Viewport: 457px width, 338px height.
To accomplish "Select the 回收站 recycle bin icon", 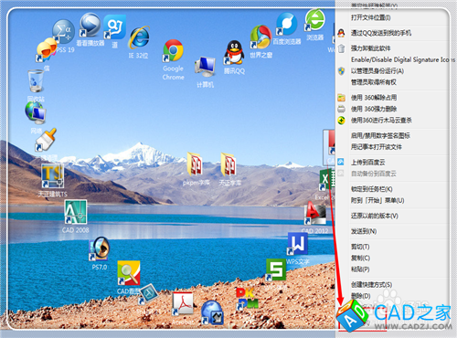I will pyautogui.click(x=36, y=81).
